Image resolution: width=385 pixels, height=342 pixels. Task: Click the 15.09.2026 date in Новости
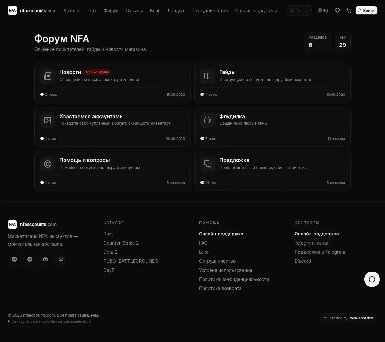176,95
